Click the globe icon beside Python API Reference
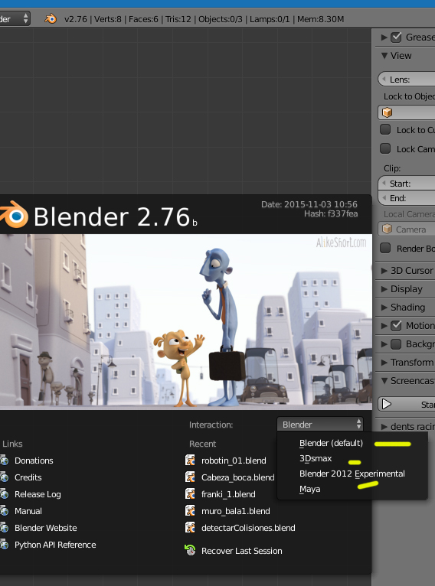This screenshot has height=586, width=435. pyautogui.click(x=4, y=545)
